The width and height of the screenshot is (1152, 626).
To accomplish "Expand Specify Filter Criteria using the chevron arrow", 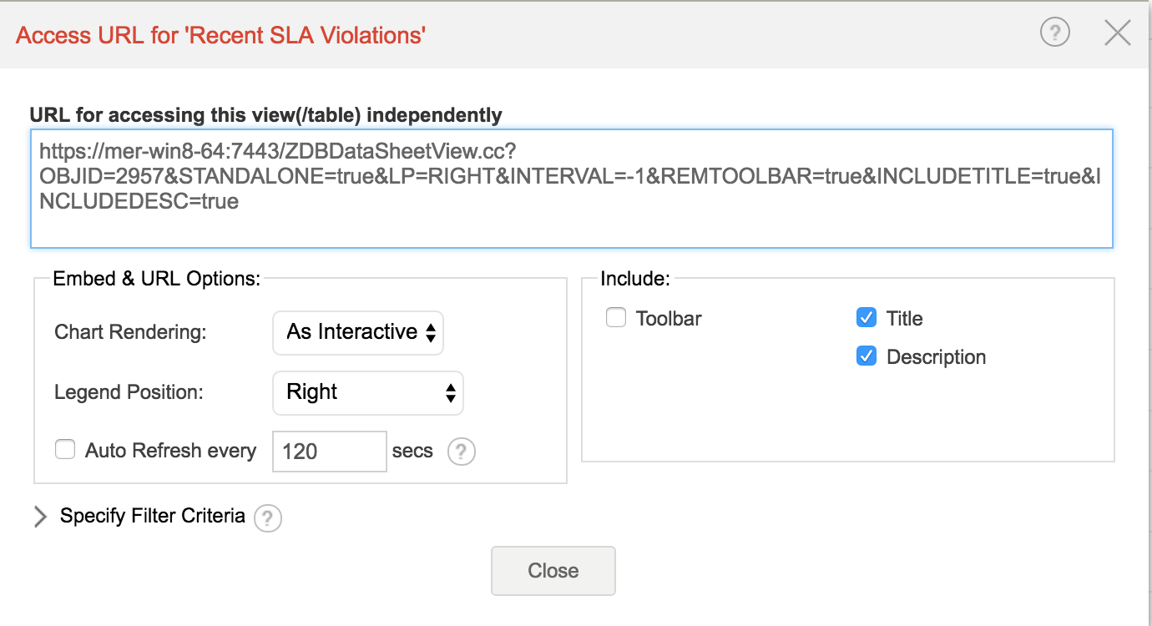I will coord(40,517).
